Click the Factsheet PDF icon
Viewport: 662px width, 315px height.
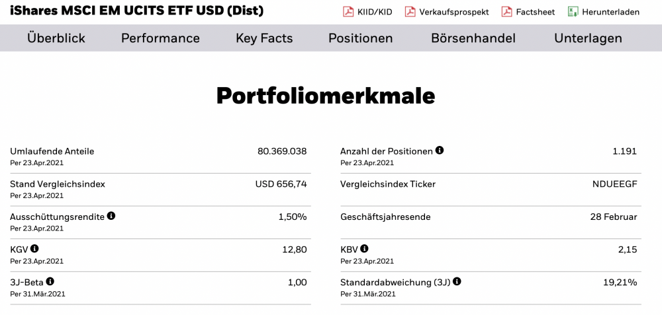(x=506, y=12)
